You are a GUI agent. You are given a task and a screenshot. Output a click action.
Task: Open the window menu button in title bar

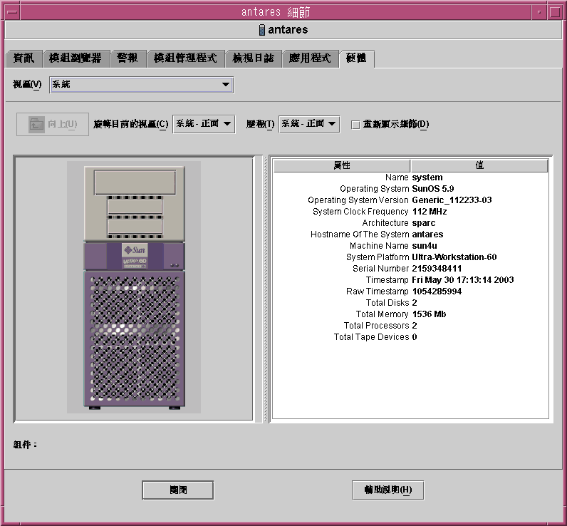pos(12,12)
